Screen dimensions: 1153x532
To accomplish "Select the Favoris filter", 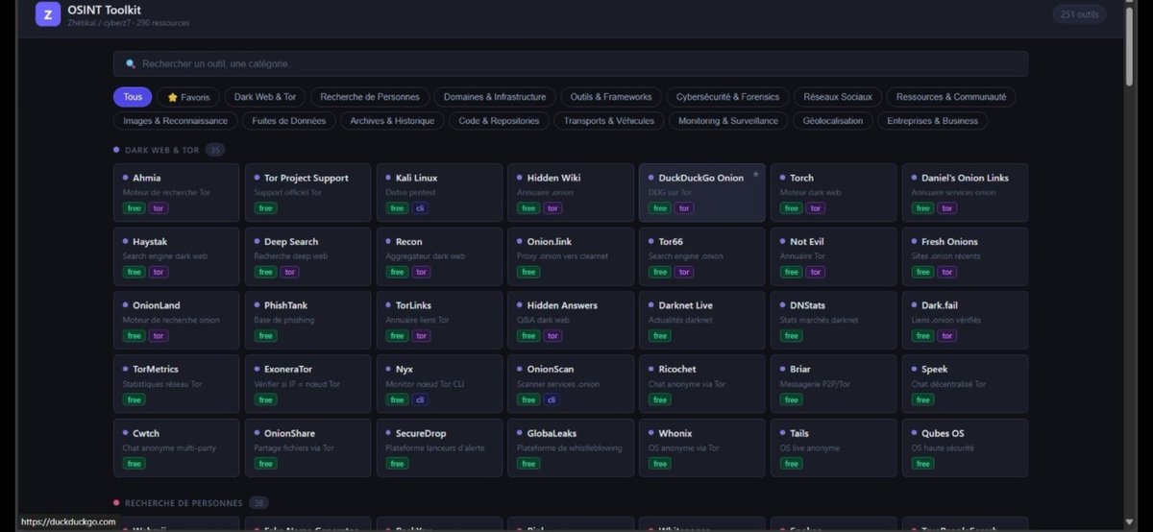I will click(188, 97).
